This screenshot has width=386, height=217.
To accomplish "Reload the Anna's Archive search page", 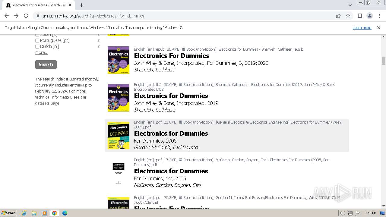I will pos(26,16).
